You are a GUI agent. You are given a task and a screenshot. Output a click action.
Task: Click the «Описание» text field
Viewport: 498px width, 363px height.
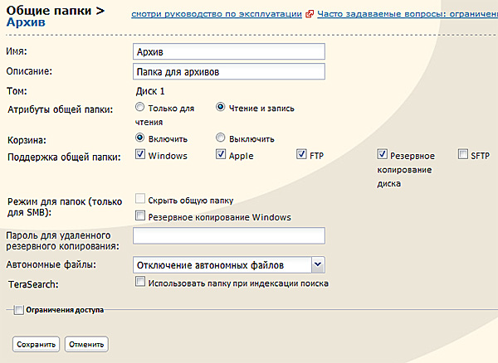[228, 71]
